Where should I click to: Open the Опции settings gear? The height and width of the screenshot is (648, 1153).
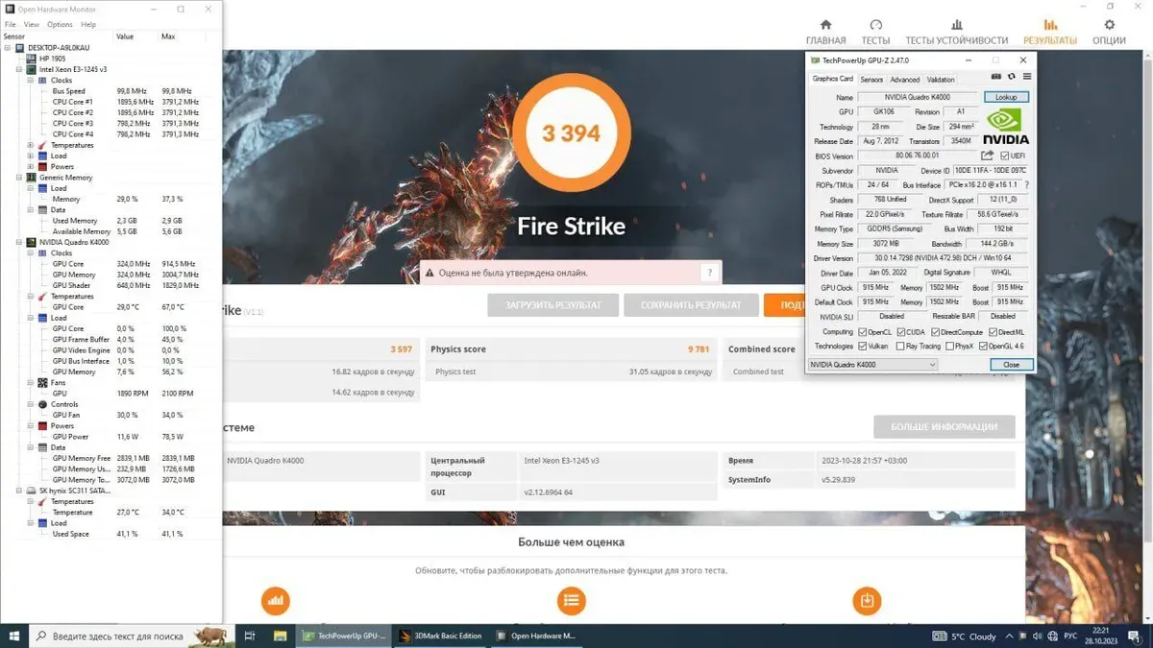1109,26
